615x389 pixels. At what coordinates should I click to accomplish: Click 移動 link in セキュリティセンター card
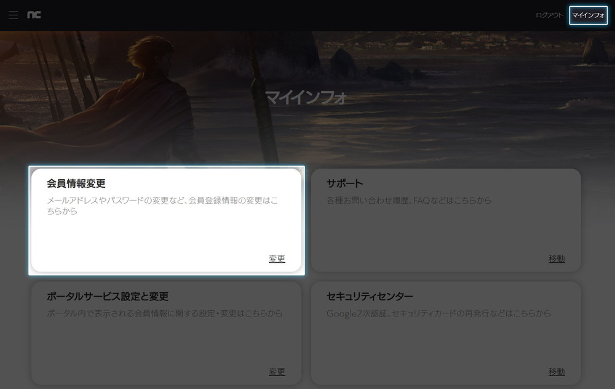557,372
